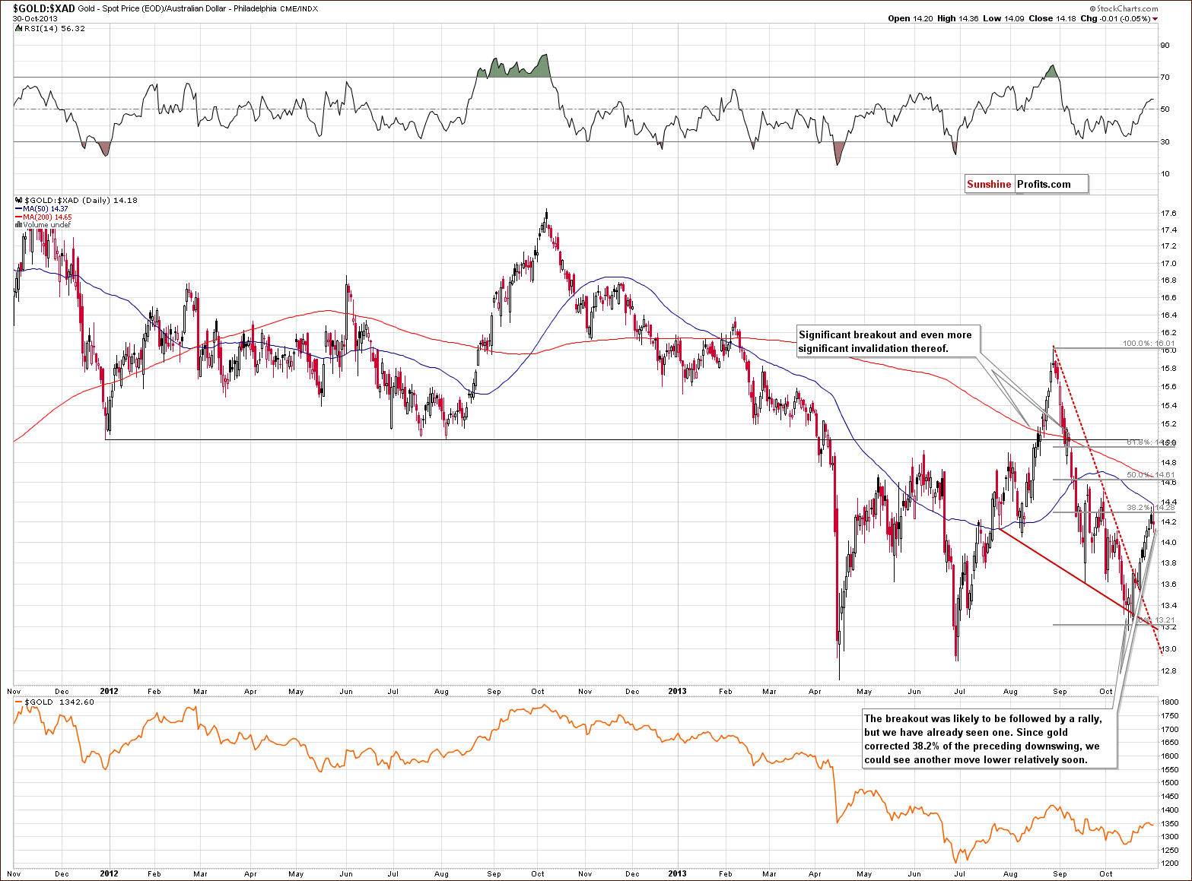Click the 1500 label on gold price axis
This screenshot has width=1192, height=881.
pyautogui.click(x=1169, y=783)
